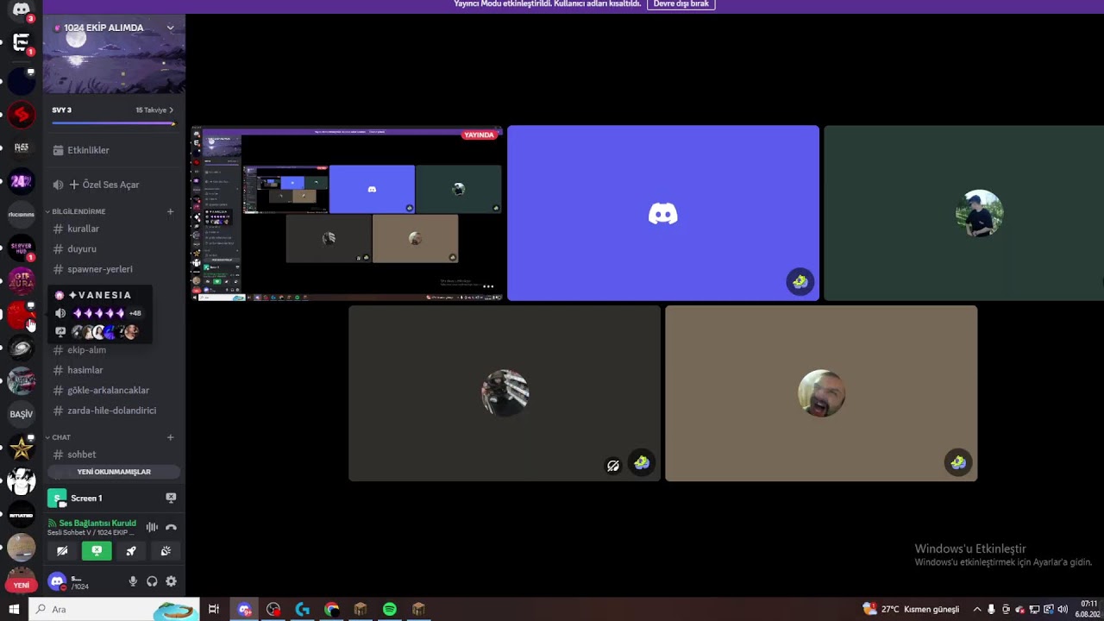Viewport: 1104px width, 621px height.
Task: Click the server boost progress bar
Action: click(x=114, y=123)
